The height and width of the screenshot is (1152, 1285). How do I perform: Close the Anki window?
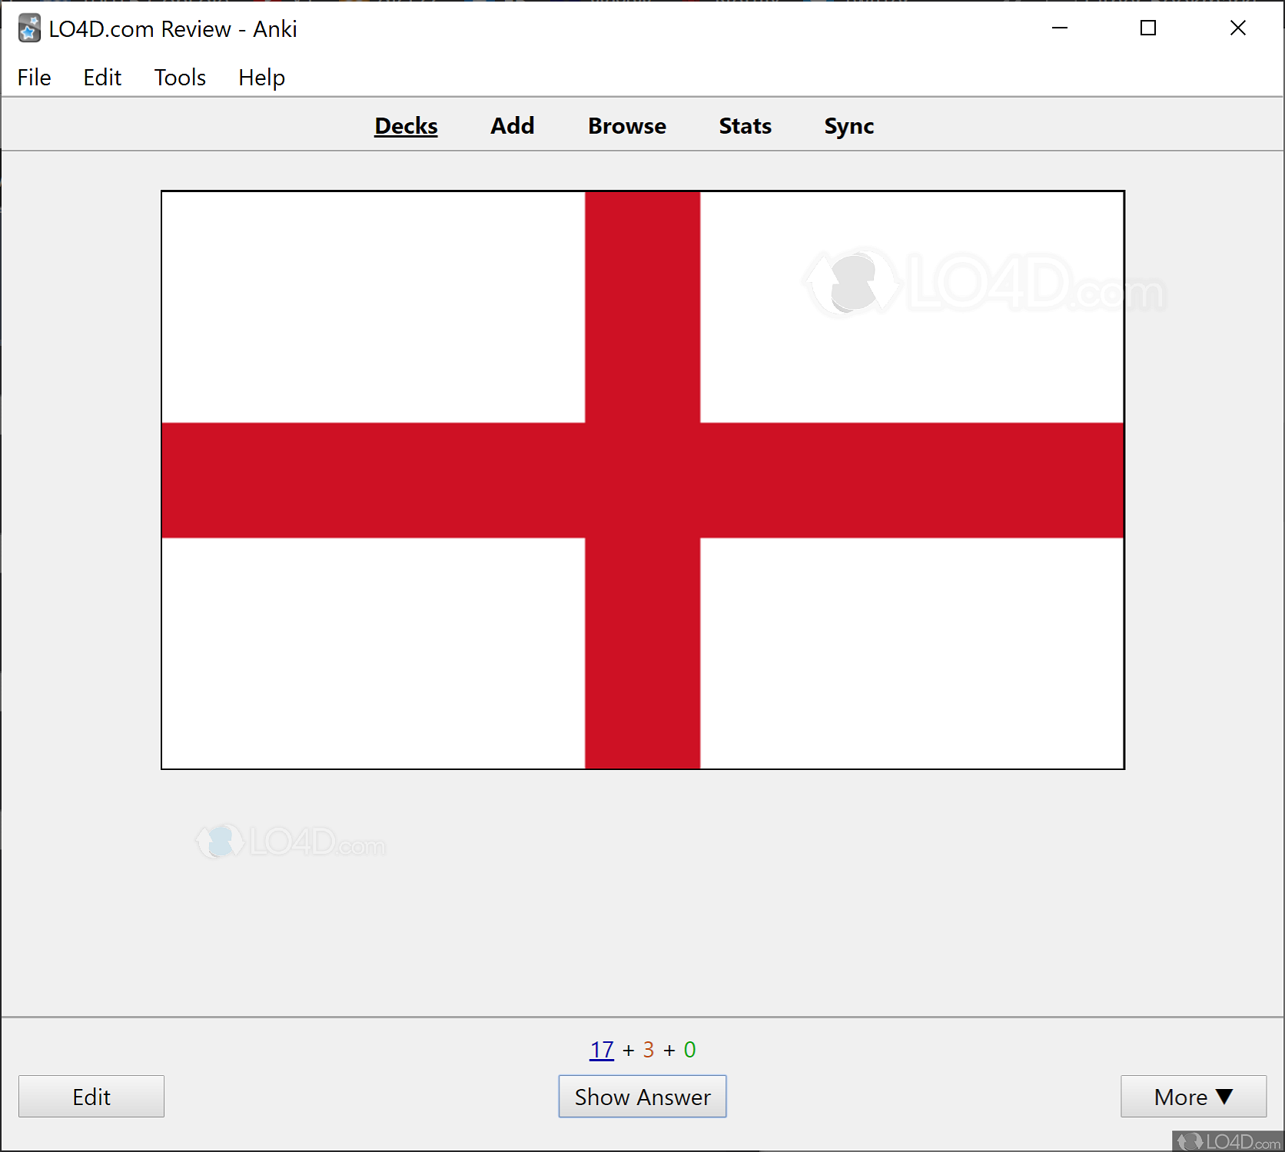click(x=1237, y=28)
